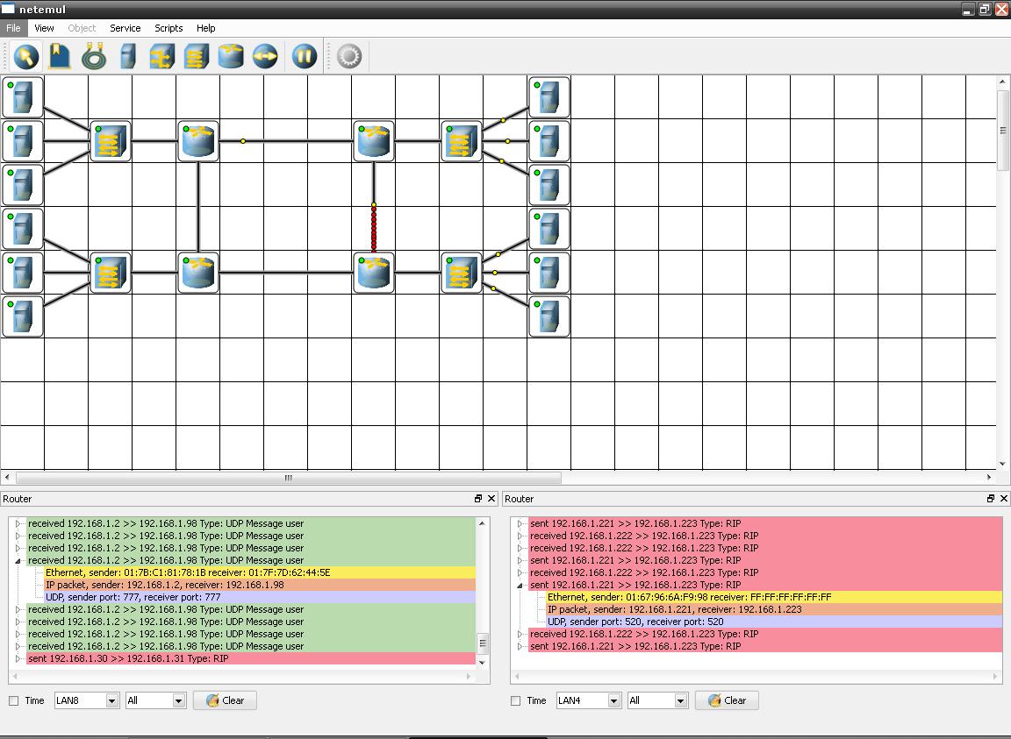Clear the left Router log
Viewport: 1011px width, 739px height.
(225, 700)
